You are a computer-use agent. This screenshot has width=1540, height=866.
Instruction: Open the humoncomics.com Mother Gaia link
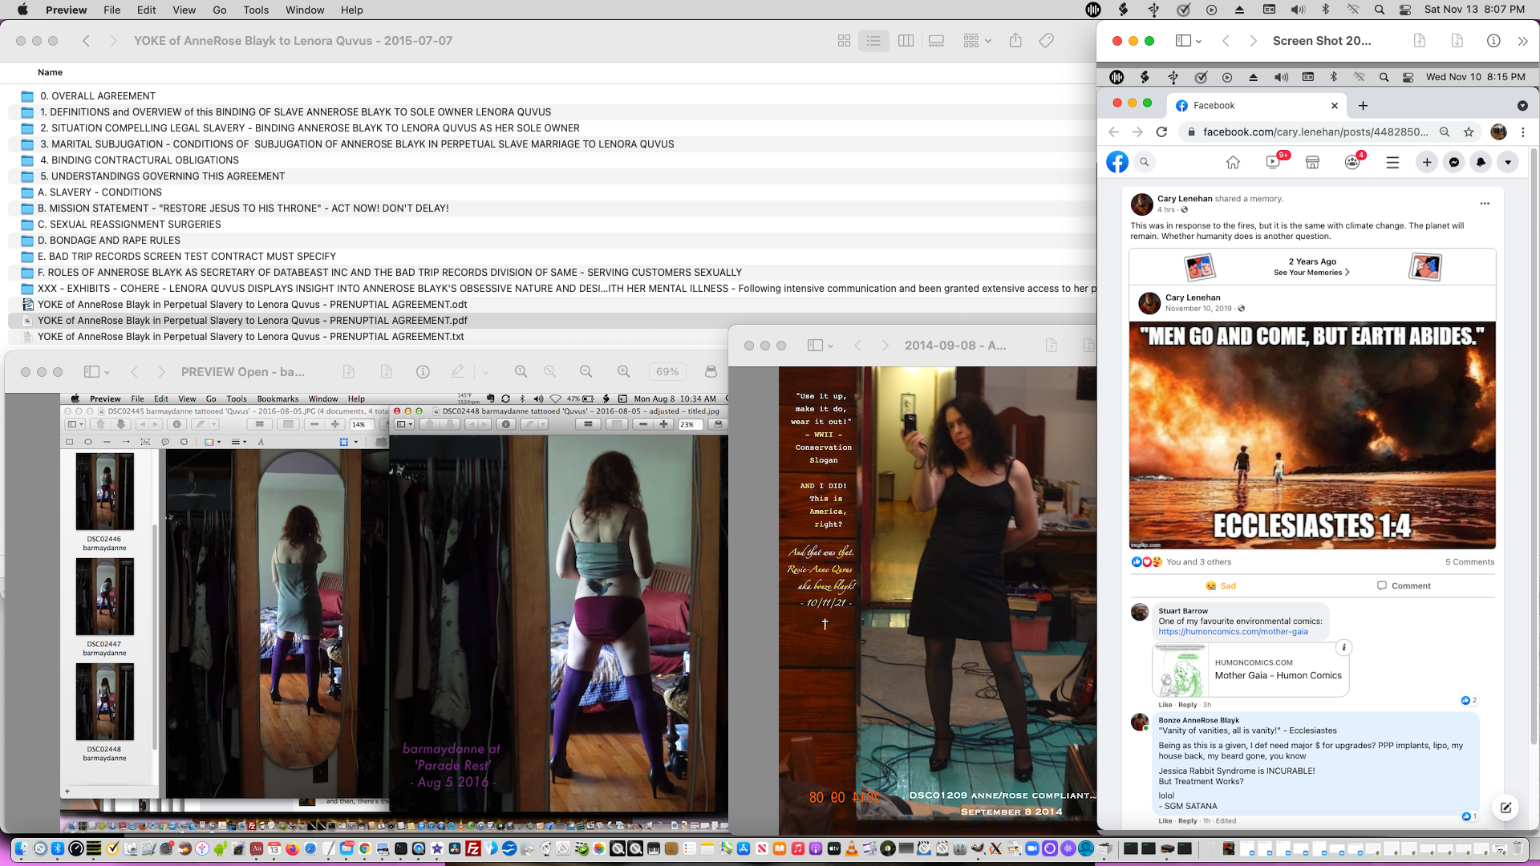[1232, 631]
